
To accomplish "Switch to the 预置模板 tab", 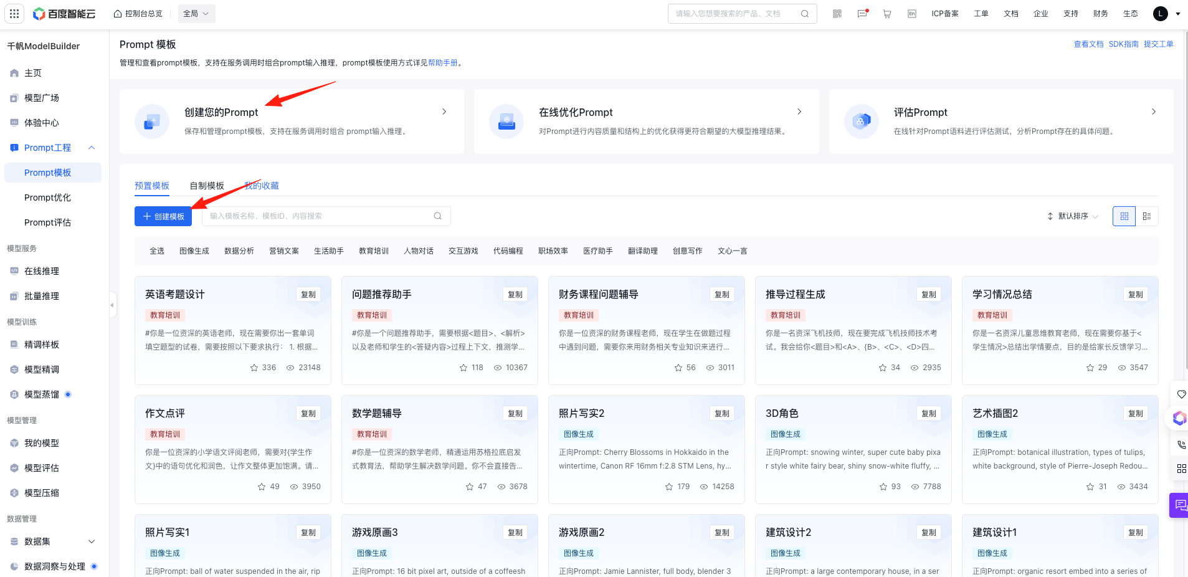I will click(152, 186).
